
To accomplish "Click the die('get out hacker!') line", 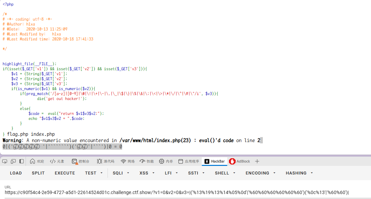I will 62,98.
